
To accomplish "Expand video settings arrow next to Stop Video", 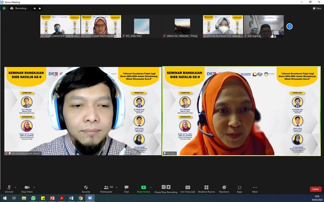I will (x=34, y=187).
